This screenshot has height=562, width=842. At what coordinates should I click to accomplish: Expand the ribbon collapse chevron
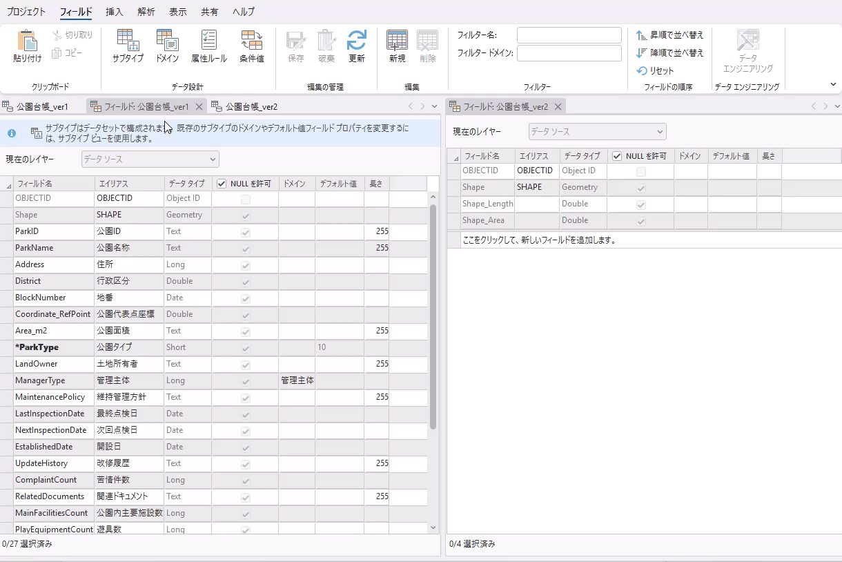click(x=833, y=84)
